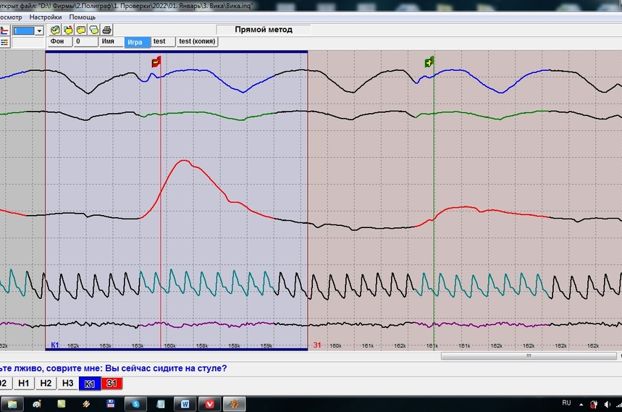
Task: Switch to the Фон tab
Action: [58, 42]
